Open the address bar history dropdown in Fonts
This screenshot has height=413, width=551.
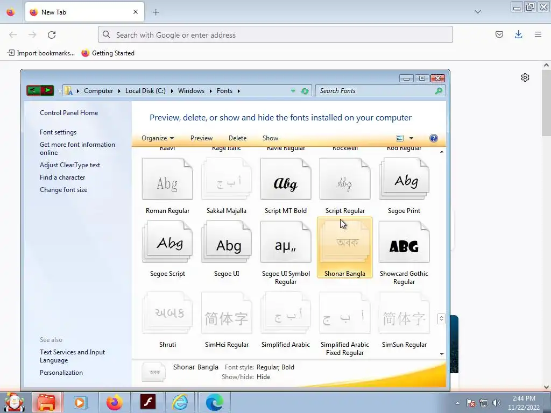pyautogui.click(x=293, y=91)
